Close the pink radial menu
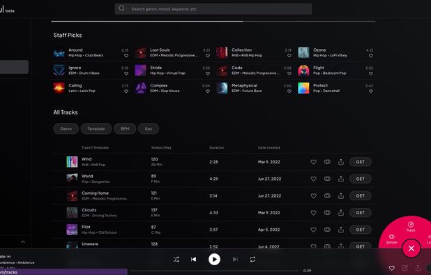This screenshot has width=431, height=275. point(411,248)
